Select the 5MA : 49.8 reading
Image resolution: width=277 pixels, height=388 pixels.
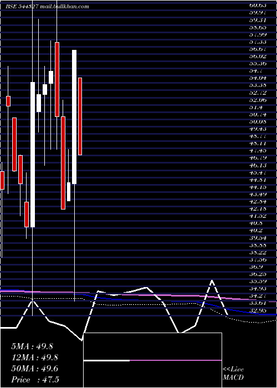pyautogui.click(x=32, y=346)
